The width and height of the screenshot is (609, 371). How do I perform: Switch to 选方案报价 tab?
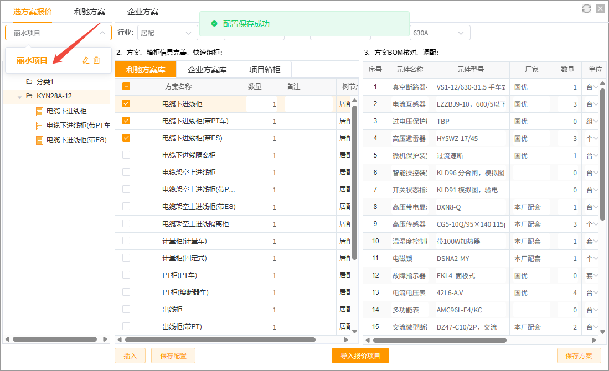click(x=32, y=12)
